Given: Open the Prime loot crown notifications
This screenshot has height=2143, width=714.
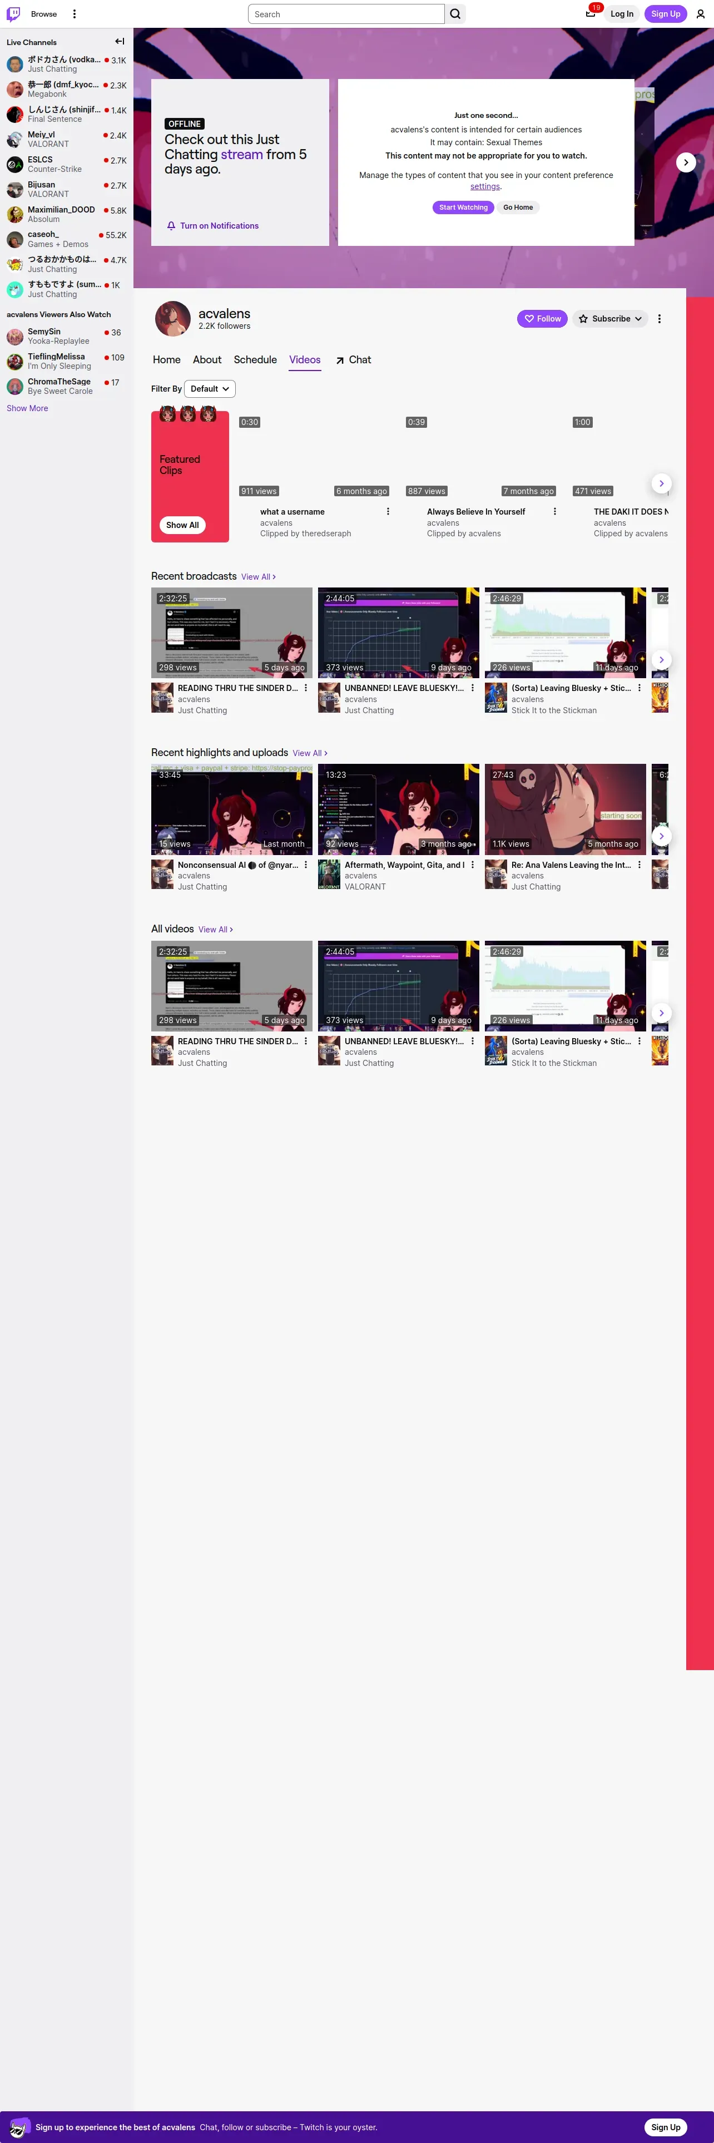Looking at the screenshot, I should click(x=590, y=13).
